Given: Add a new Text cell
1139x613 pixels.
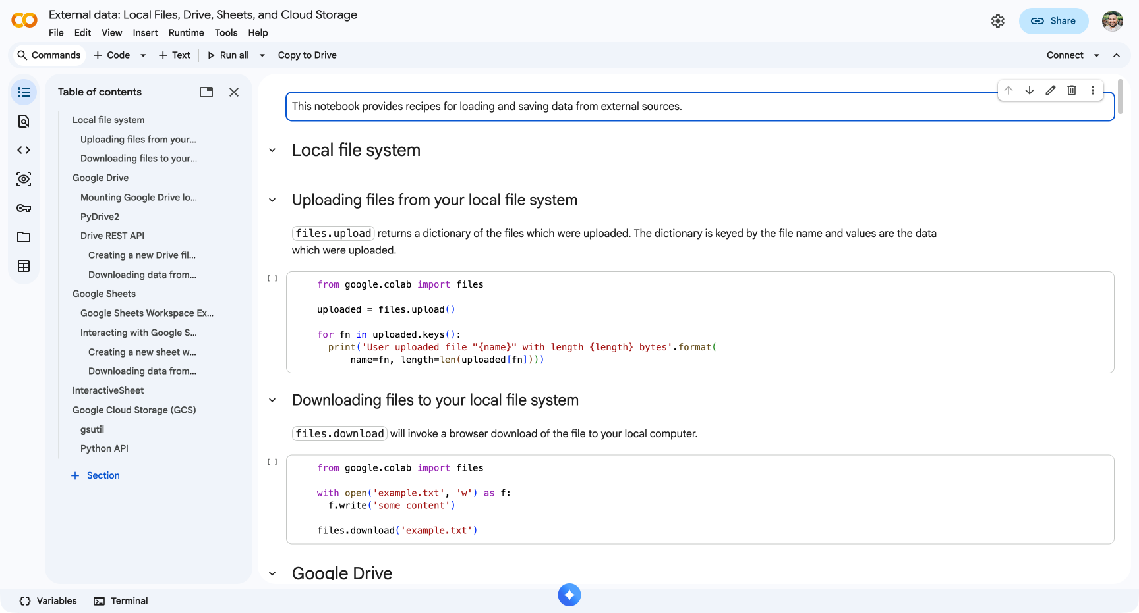Looking at the screenshot, I should (175, 55).
